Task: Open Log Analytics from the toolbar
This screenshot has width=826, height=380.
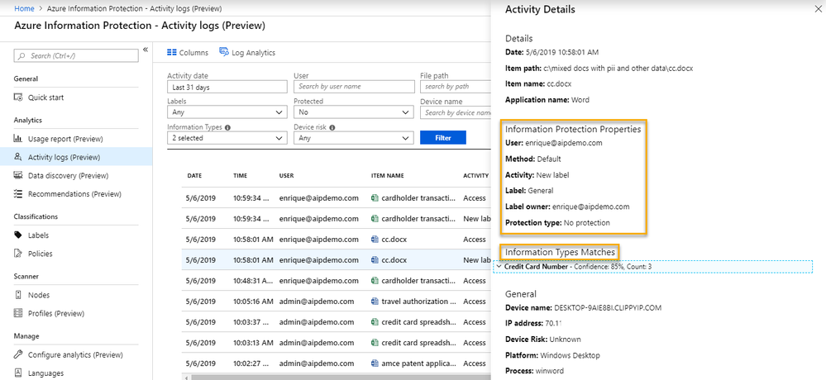Action: pos(247,52)
